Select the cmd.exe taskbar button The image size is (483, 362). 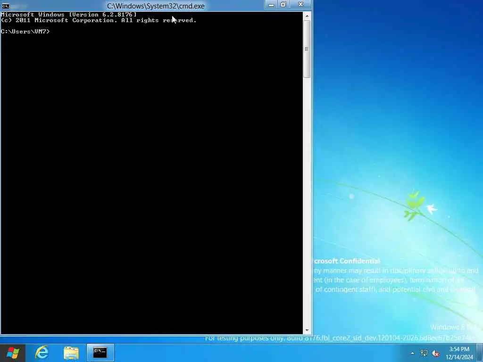click(x=100, y=353)
